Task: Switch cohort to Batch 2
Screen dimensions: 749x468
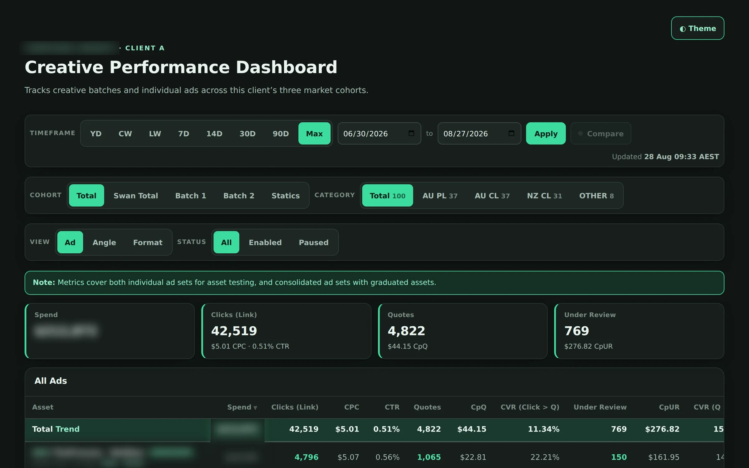Action: [x=239, y=196]
